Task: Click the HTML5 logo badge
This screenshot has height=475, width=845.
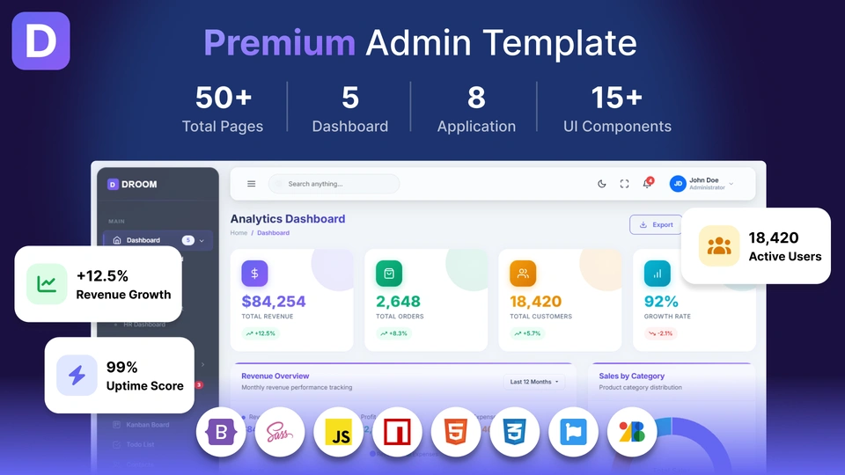Action: (x=456, y=432)
